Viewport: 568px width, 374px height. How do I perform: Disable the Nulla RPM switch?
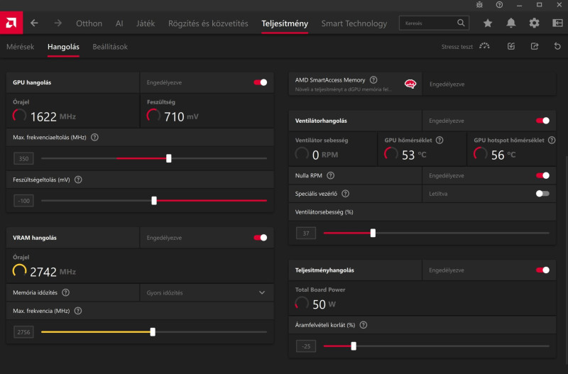click(542, 175)
